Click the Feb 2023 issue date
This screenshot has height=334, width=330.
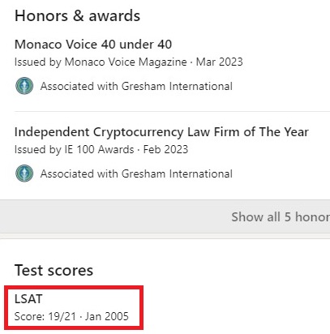tap(165, 149)
